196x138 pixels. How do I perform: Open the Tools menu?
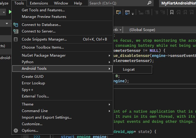click(19, 3)
